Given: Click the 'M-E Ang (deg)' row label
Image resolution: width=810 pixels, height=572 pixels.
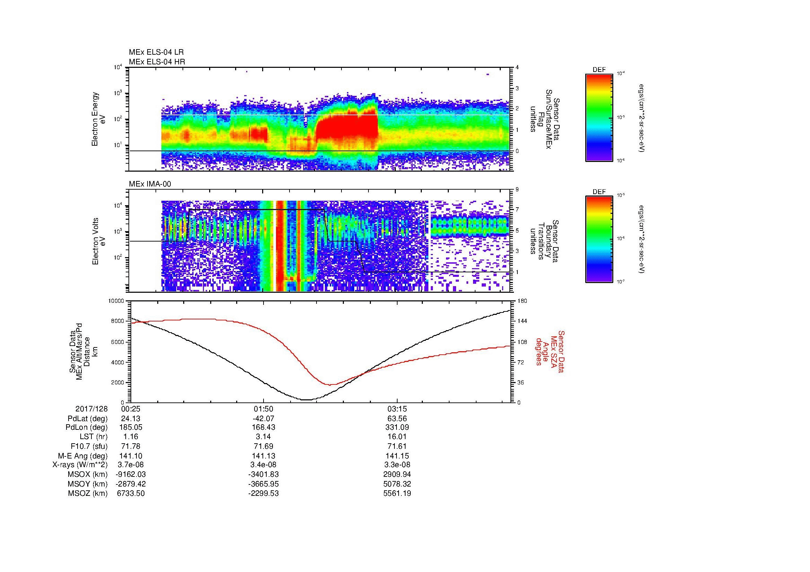Looking at the screenshot, I should click(x=83, y=456).
